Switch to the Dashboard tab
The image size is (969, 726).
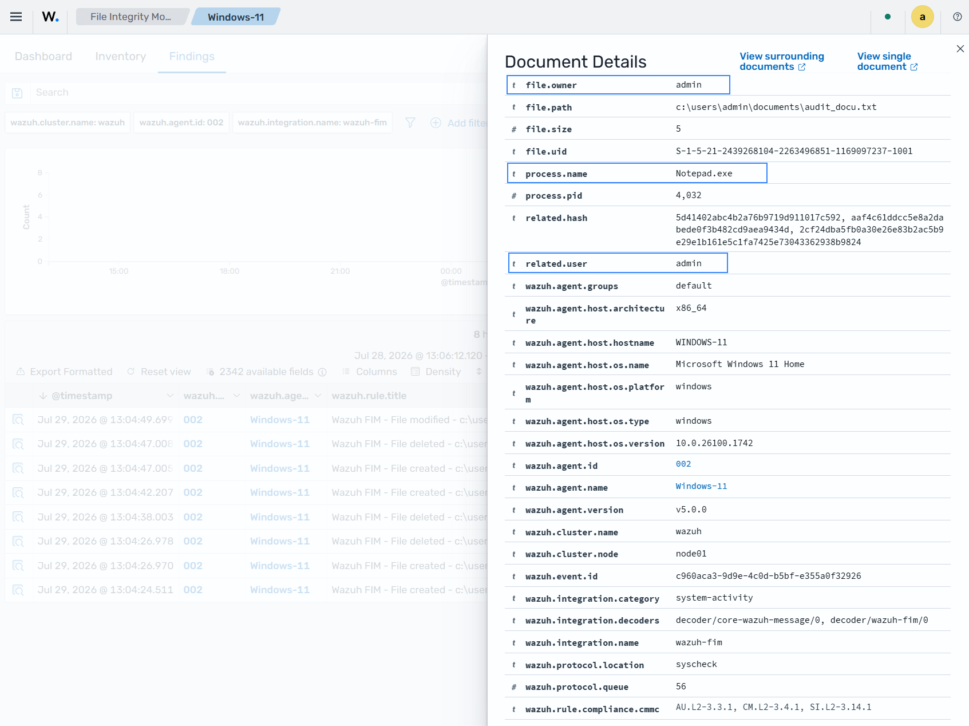coord(43,56)
